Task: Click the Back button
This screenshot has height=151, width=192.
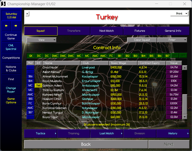Action: pyautogui.click(x=86, y=144)
